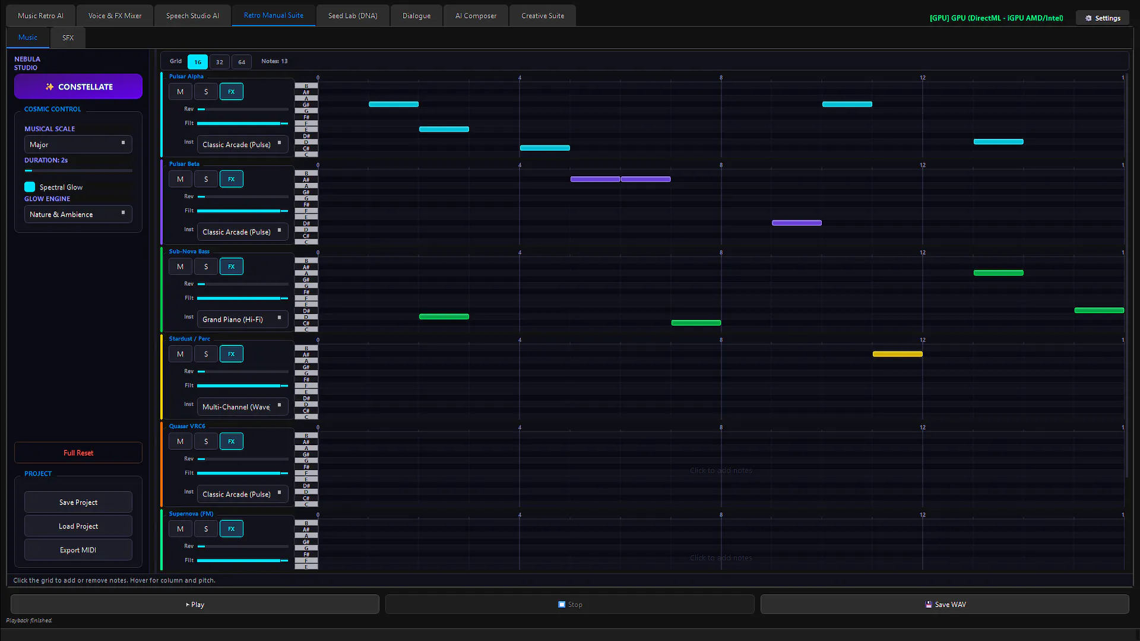Adjust Quasar VRC6 Rev slider
The height and width of the screenshot is (641, 1140).
[x=242, y=459]
